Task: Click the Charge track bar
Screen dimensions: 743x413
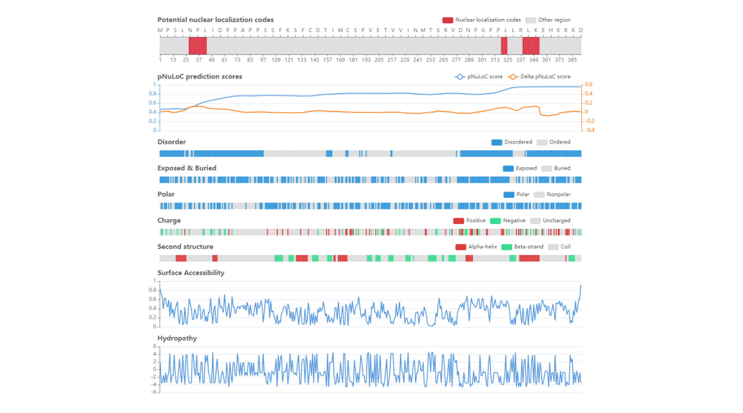Action: pos(370,232)
